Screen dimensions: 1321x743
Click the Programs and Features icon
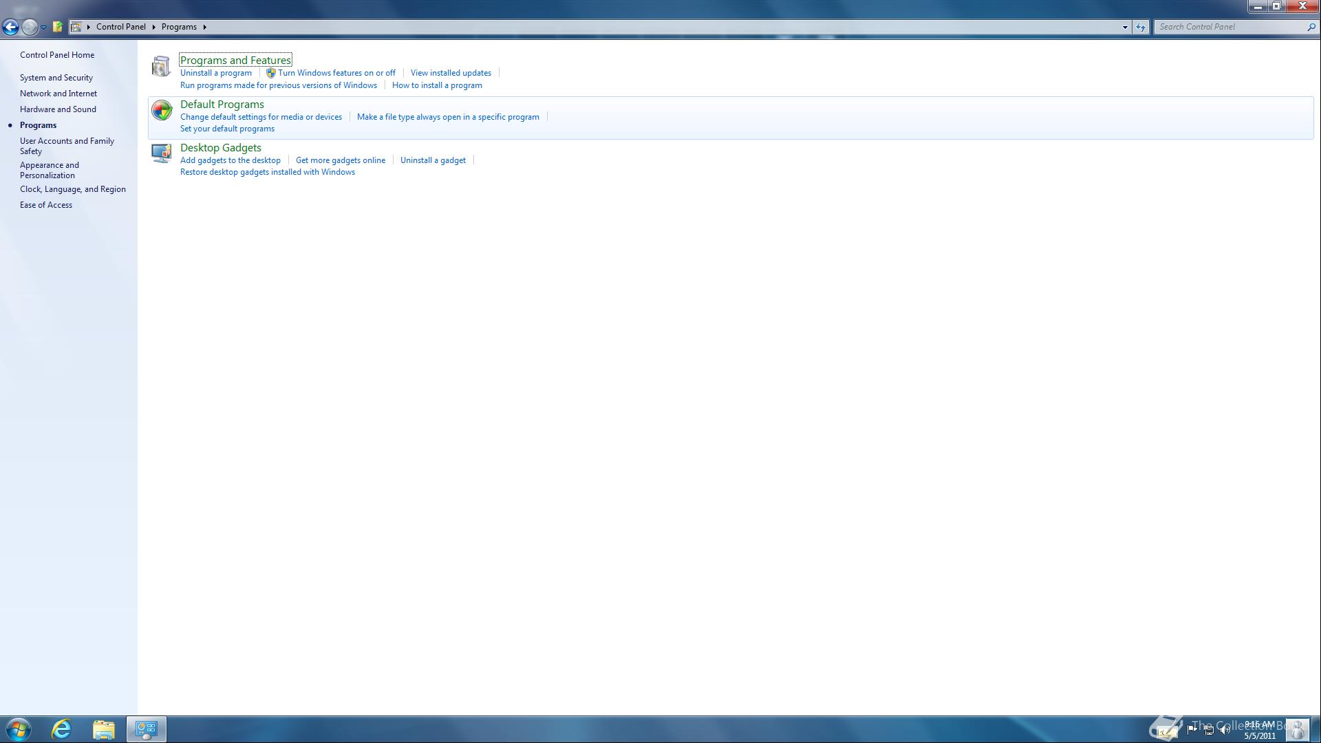161,66
